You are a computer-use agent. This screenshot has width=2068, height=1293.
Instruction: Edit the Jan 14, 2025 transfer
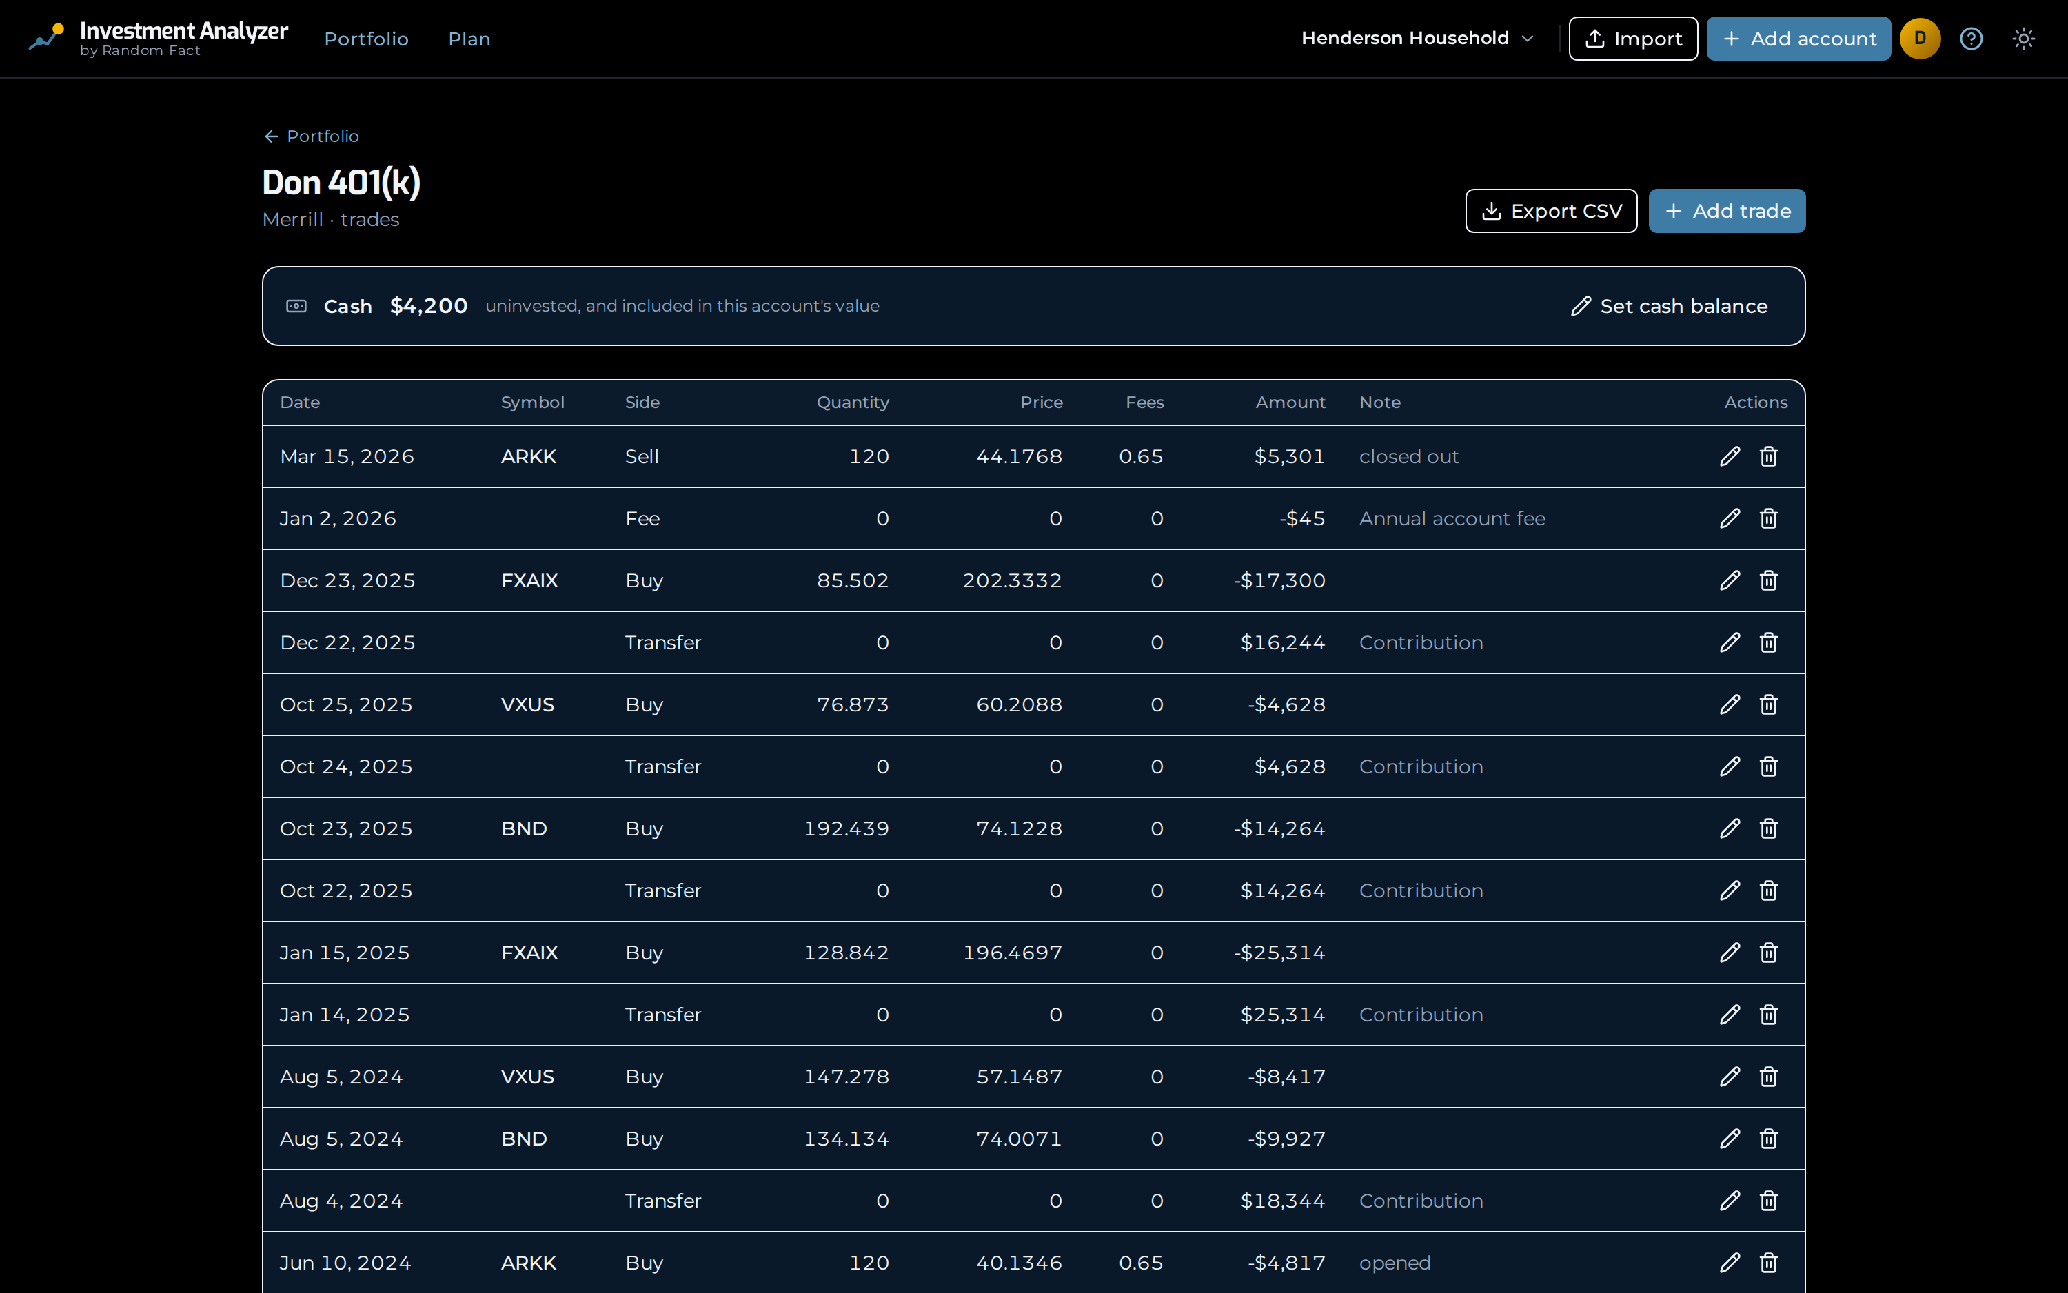coord(1730,1015)
